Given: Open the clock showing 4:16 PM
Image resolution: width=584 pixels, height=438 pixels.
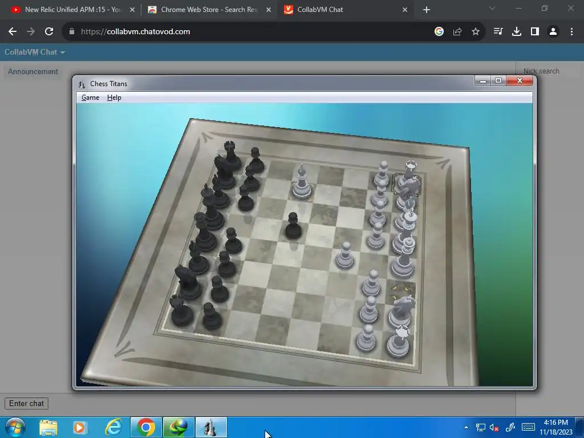Looking at the screenshot, I should pyautogui.click(x=555, y=427).
